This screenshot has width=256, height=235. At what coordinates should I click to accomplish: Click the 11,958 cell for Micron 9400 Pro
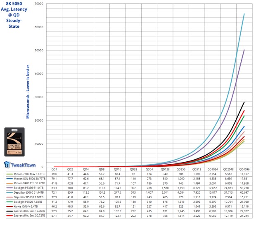click(x=244, y=183)
